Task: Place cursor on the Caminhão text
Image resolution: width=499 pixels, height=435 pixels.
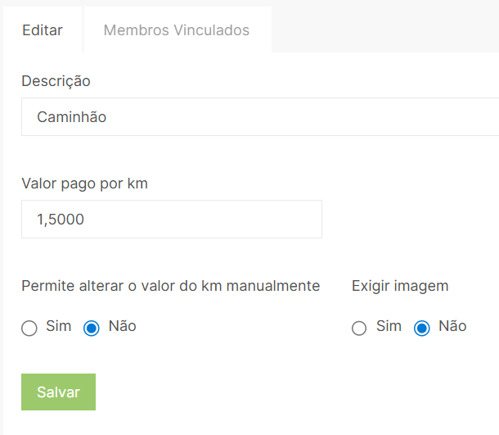Action: coord(71,117)
